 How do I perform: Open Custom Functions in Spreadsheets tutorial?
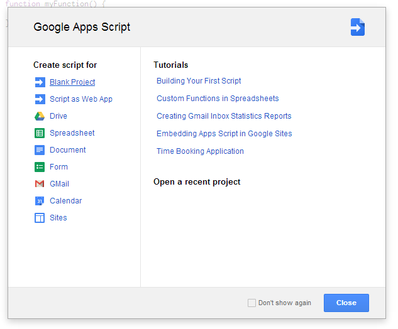point(218,99)
